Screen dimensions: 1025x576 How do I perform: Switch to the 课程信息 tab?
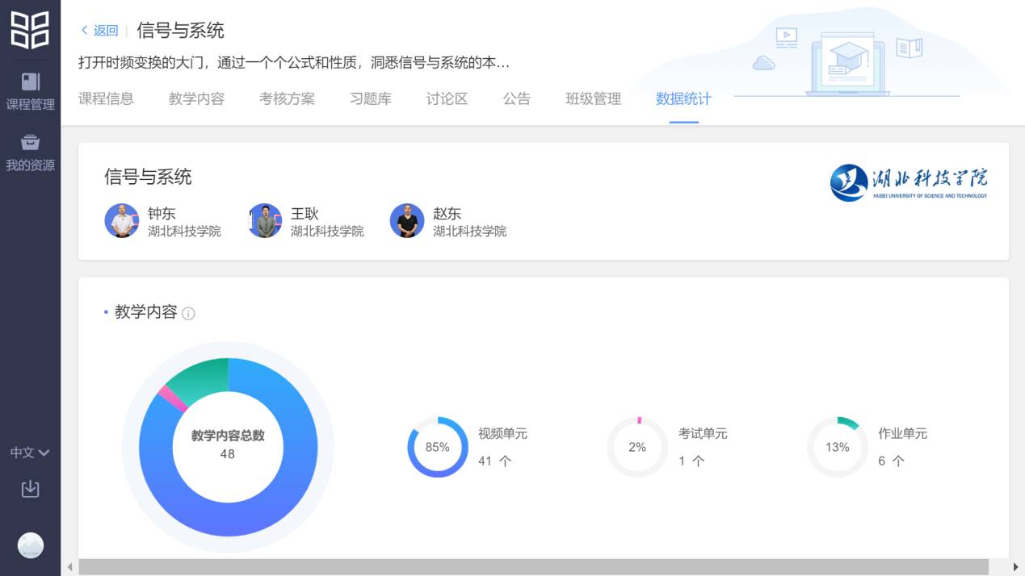(x=106, y=99)
